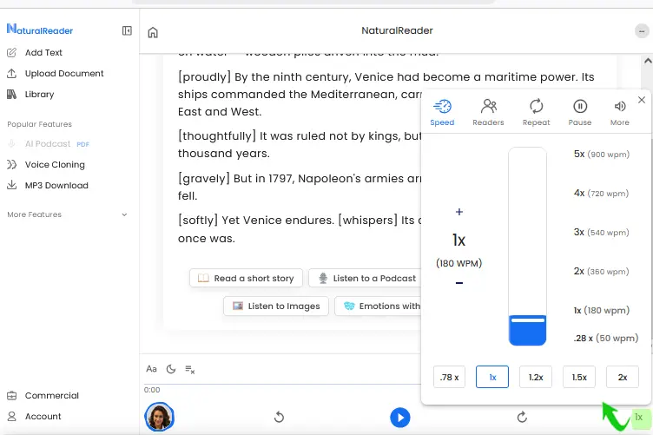Select 1x (180 wpm) speed label

coord(602,310)
